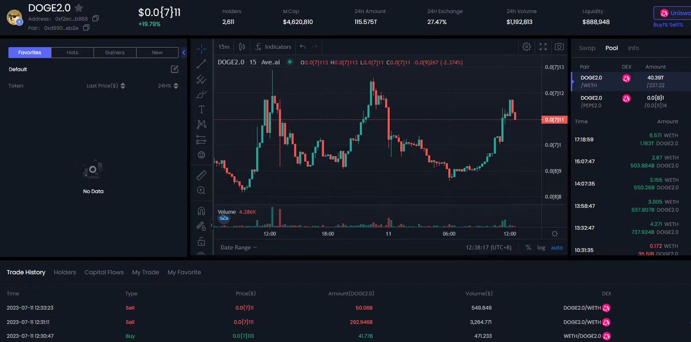
Task: Open the Info tab
Action: coord(633,48)
